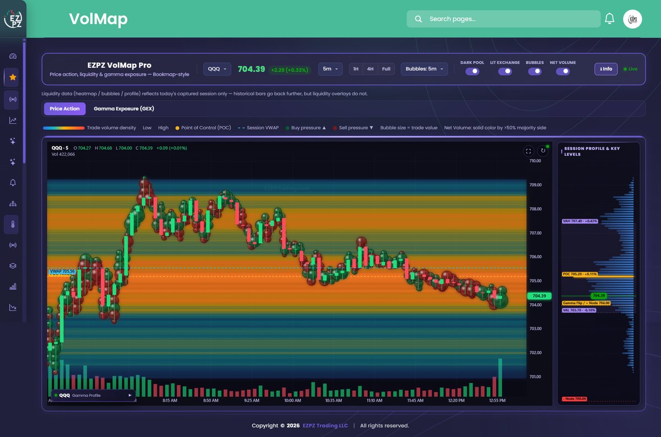Disable the Bubbles switch
This screenshot has height=437, width=661.
534,71
